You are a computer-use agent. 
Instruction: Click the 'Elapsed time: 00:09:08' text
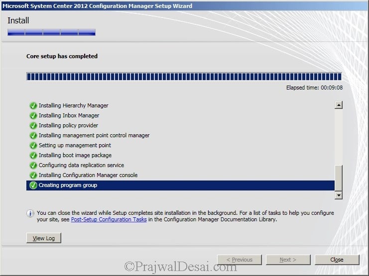(314, 88)
